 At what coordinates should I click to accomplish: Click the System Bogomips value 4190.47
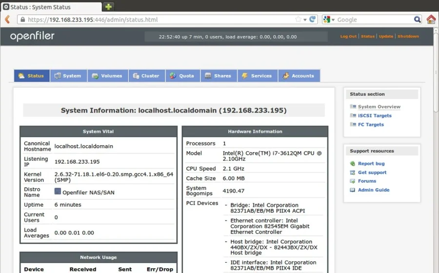(233, 191)
